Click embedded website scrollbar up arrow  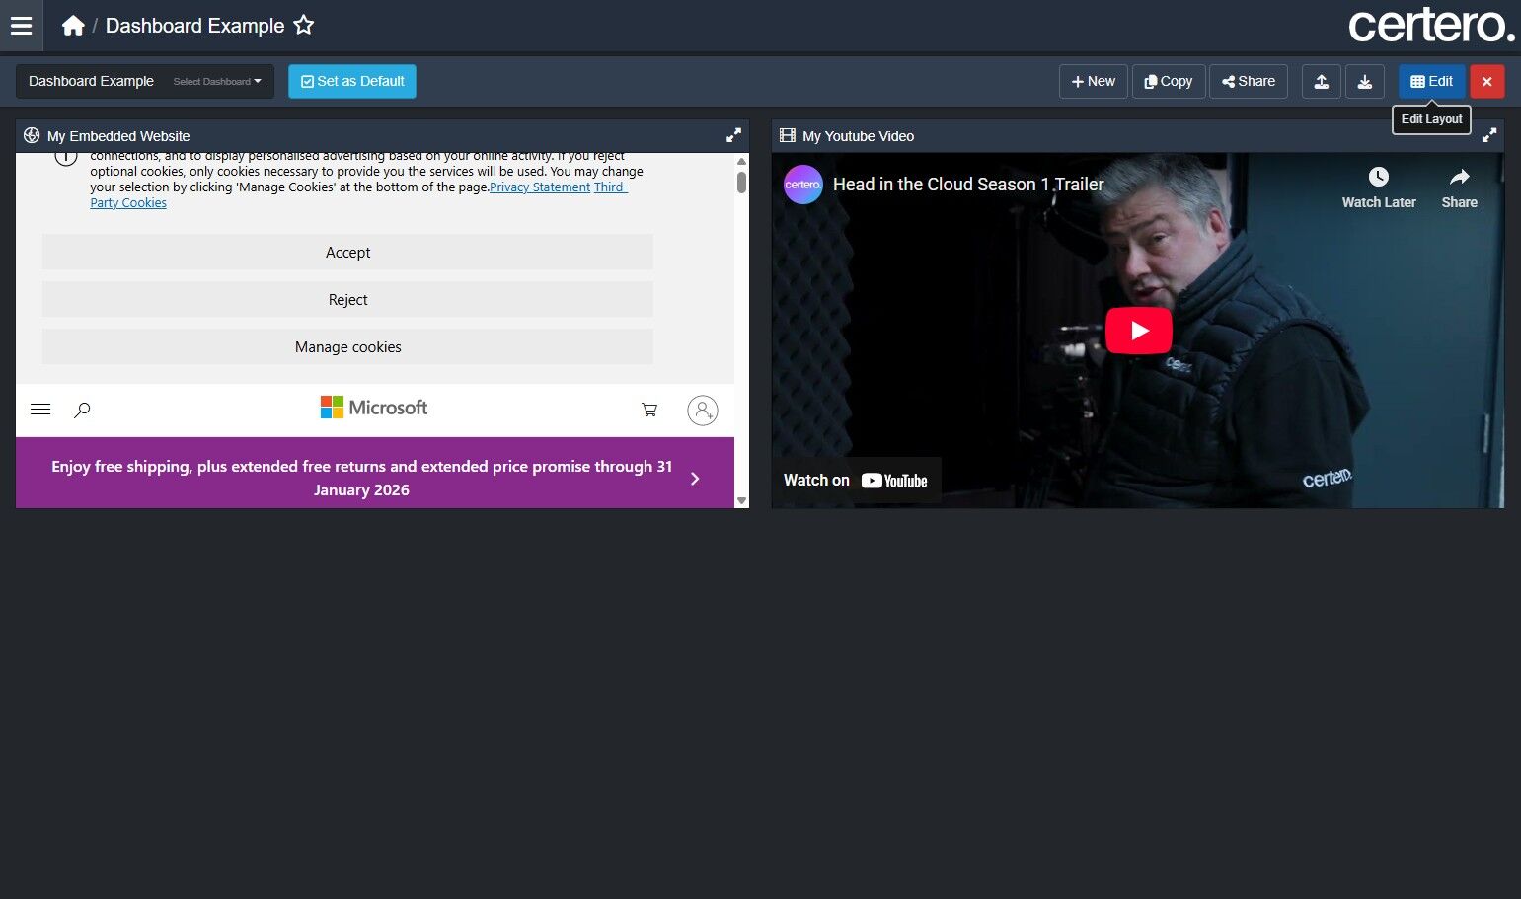[742, 161]
